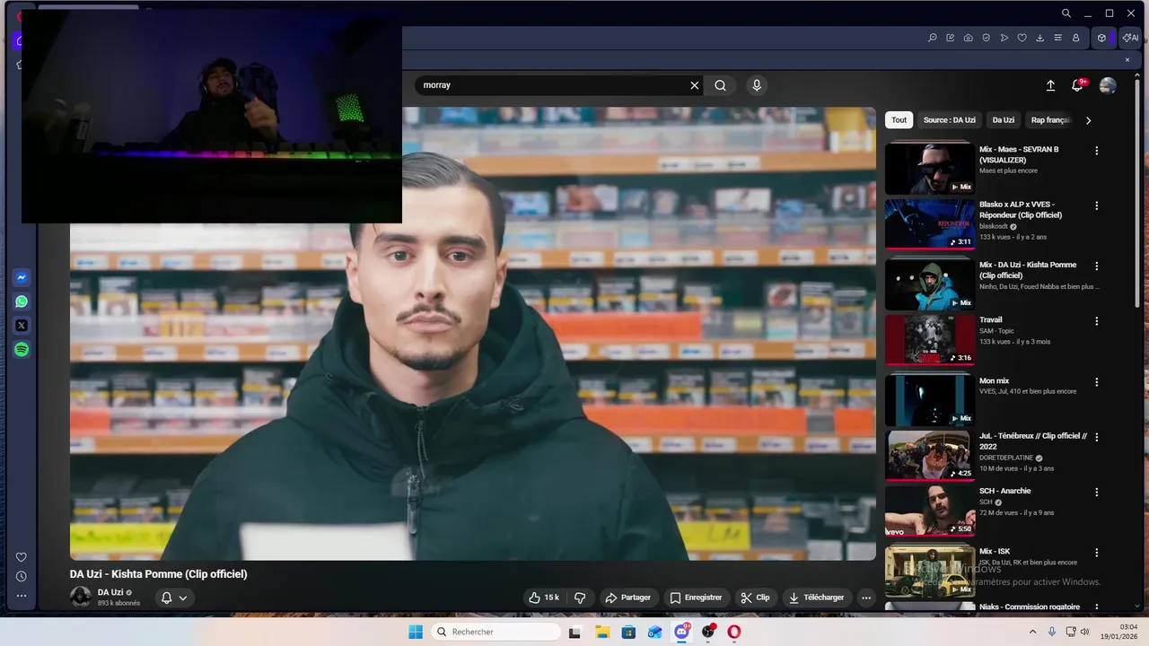Viewport: 1149px width, 646px height.
Task: Open the subscription notification bell dropdown
Action: (174, 598)
